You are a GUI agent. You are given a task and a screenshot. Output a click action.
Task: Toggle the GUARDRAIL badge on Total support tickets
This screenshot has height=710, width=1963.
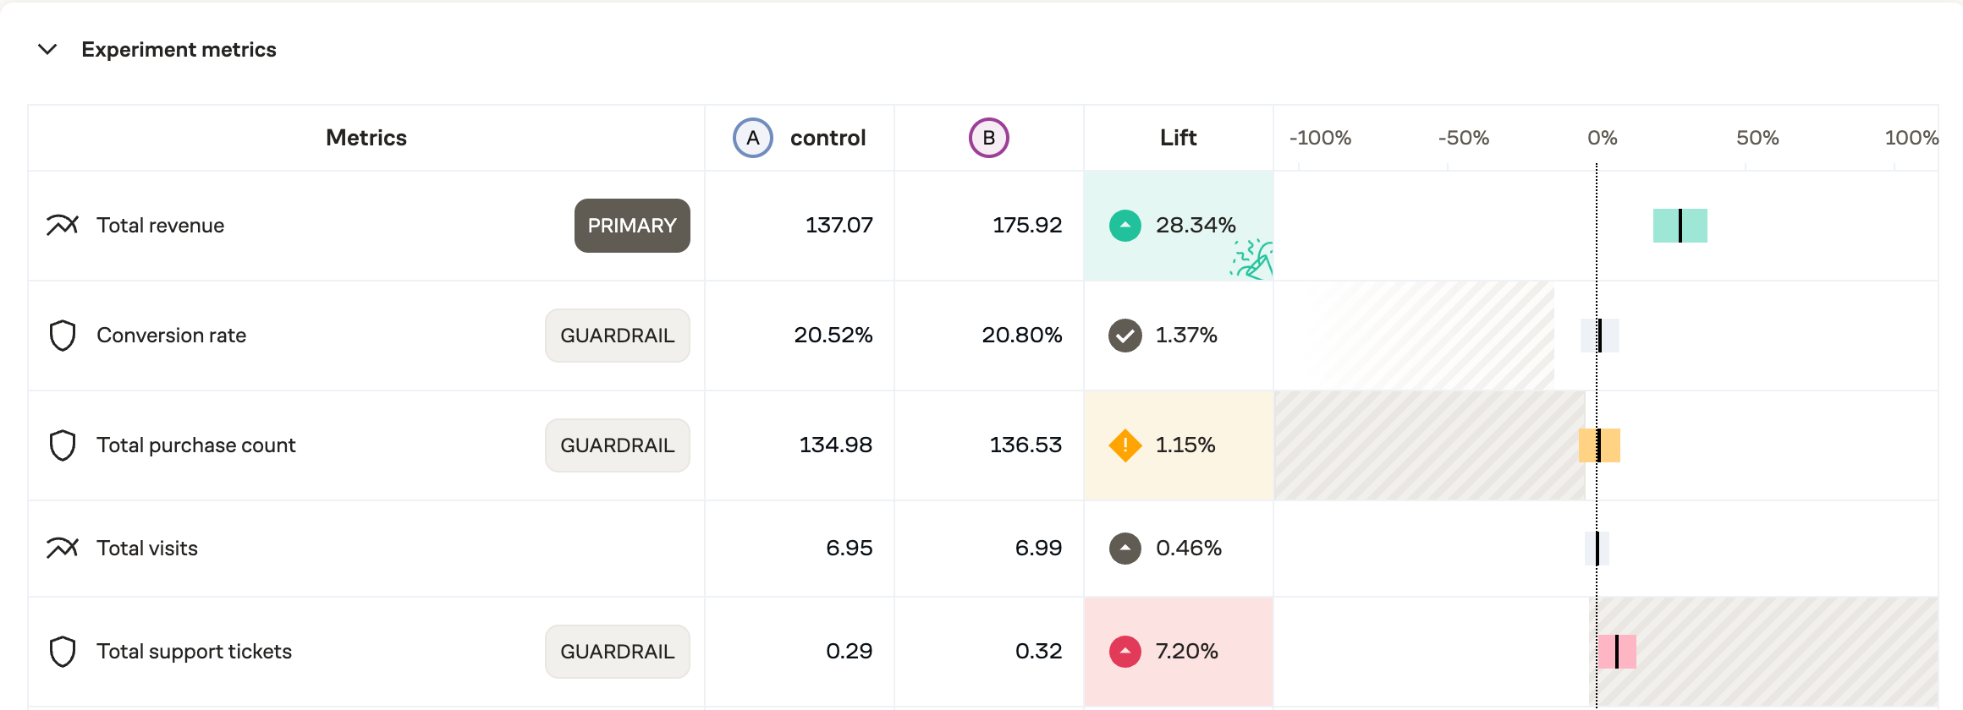point(617,652)
